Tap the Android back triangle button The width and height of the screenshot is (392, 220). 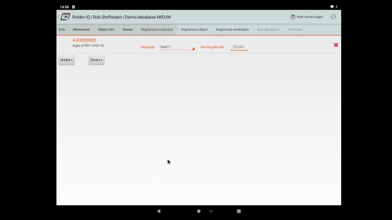(159, 211)
